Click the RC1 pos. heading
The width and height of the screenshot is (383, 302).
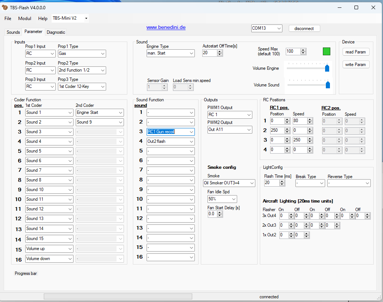pyautogui.click(x=279, y=108)
